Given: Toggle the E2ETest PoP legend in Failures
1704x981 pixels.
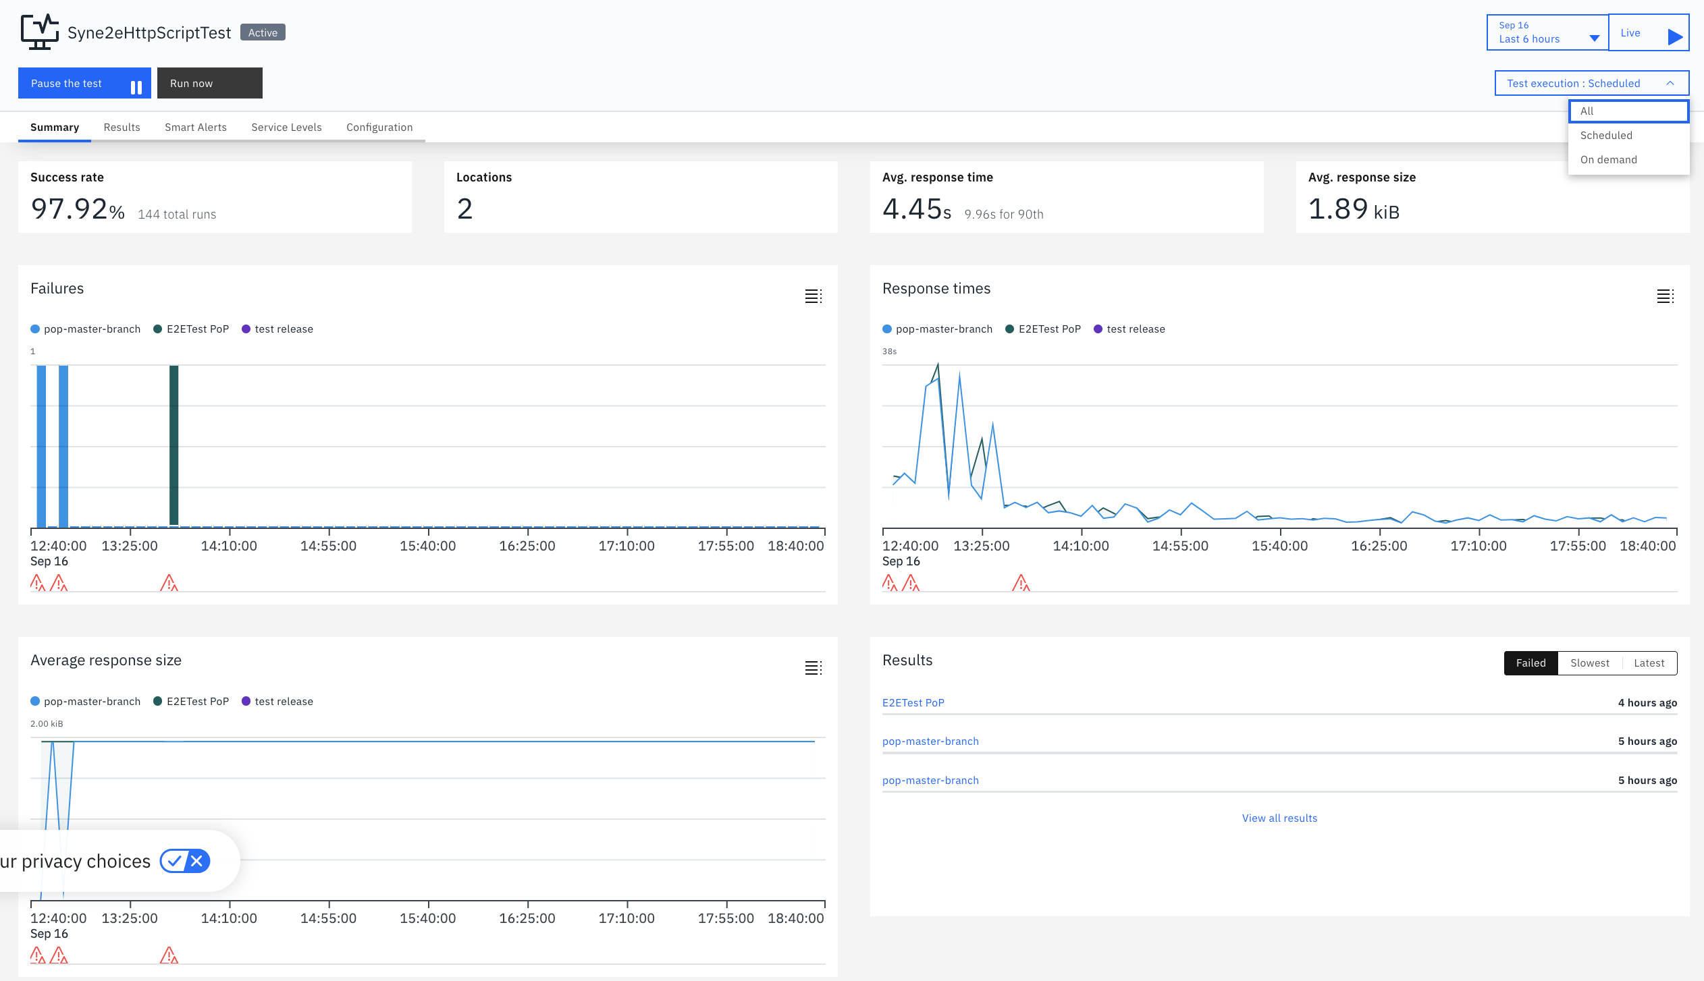Looking at the screenshot, I should click(x=191, y=329).
